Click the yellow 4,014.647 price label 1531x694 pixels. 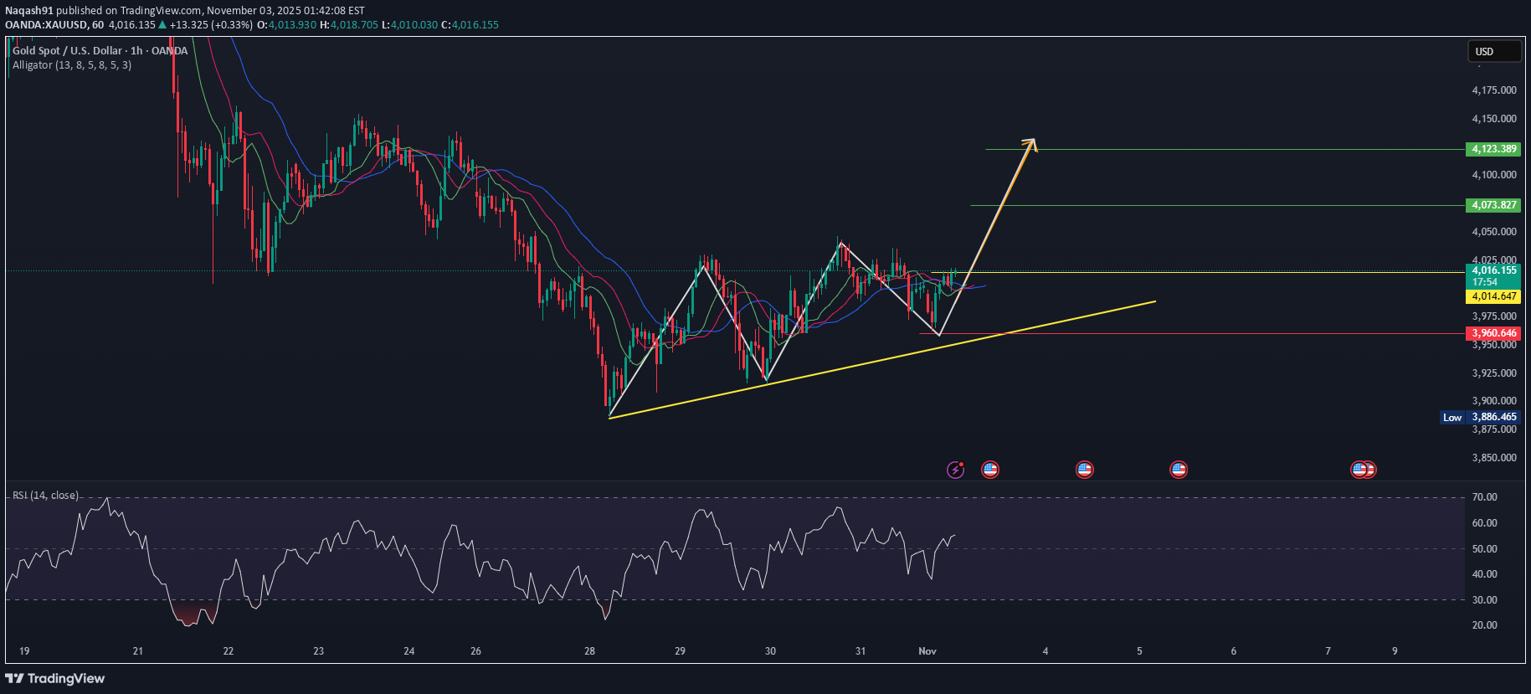[1494, 296]
